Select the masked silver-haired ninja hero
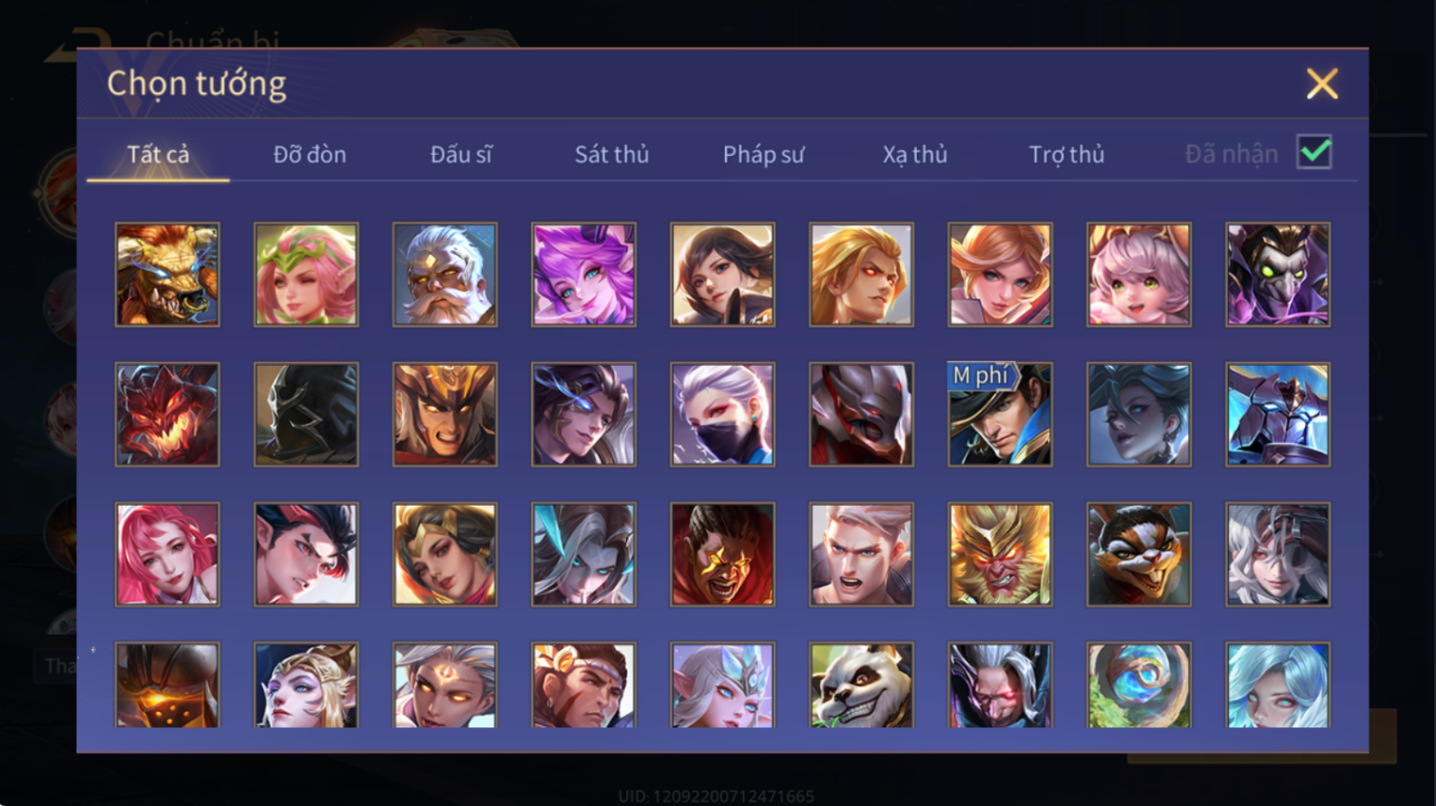Image resolution: width=1436 pixels, height=806 pixels. (x=722, y=414)
